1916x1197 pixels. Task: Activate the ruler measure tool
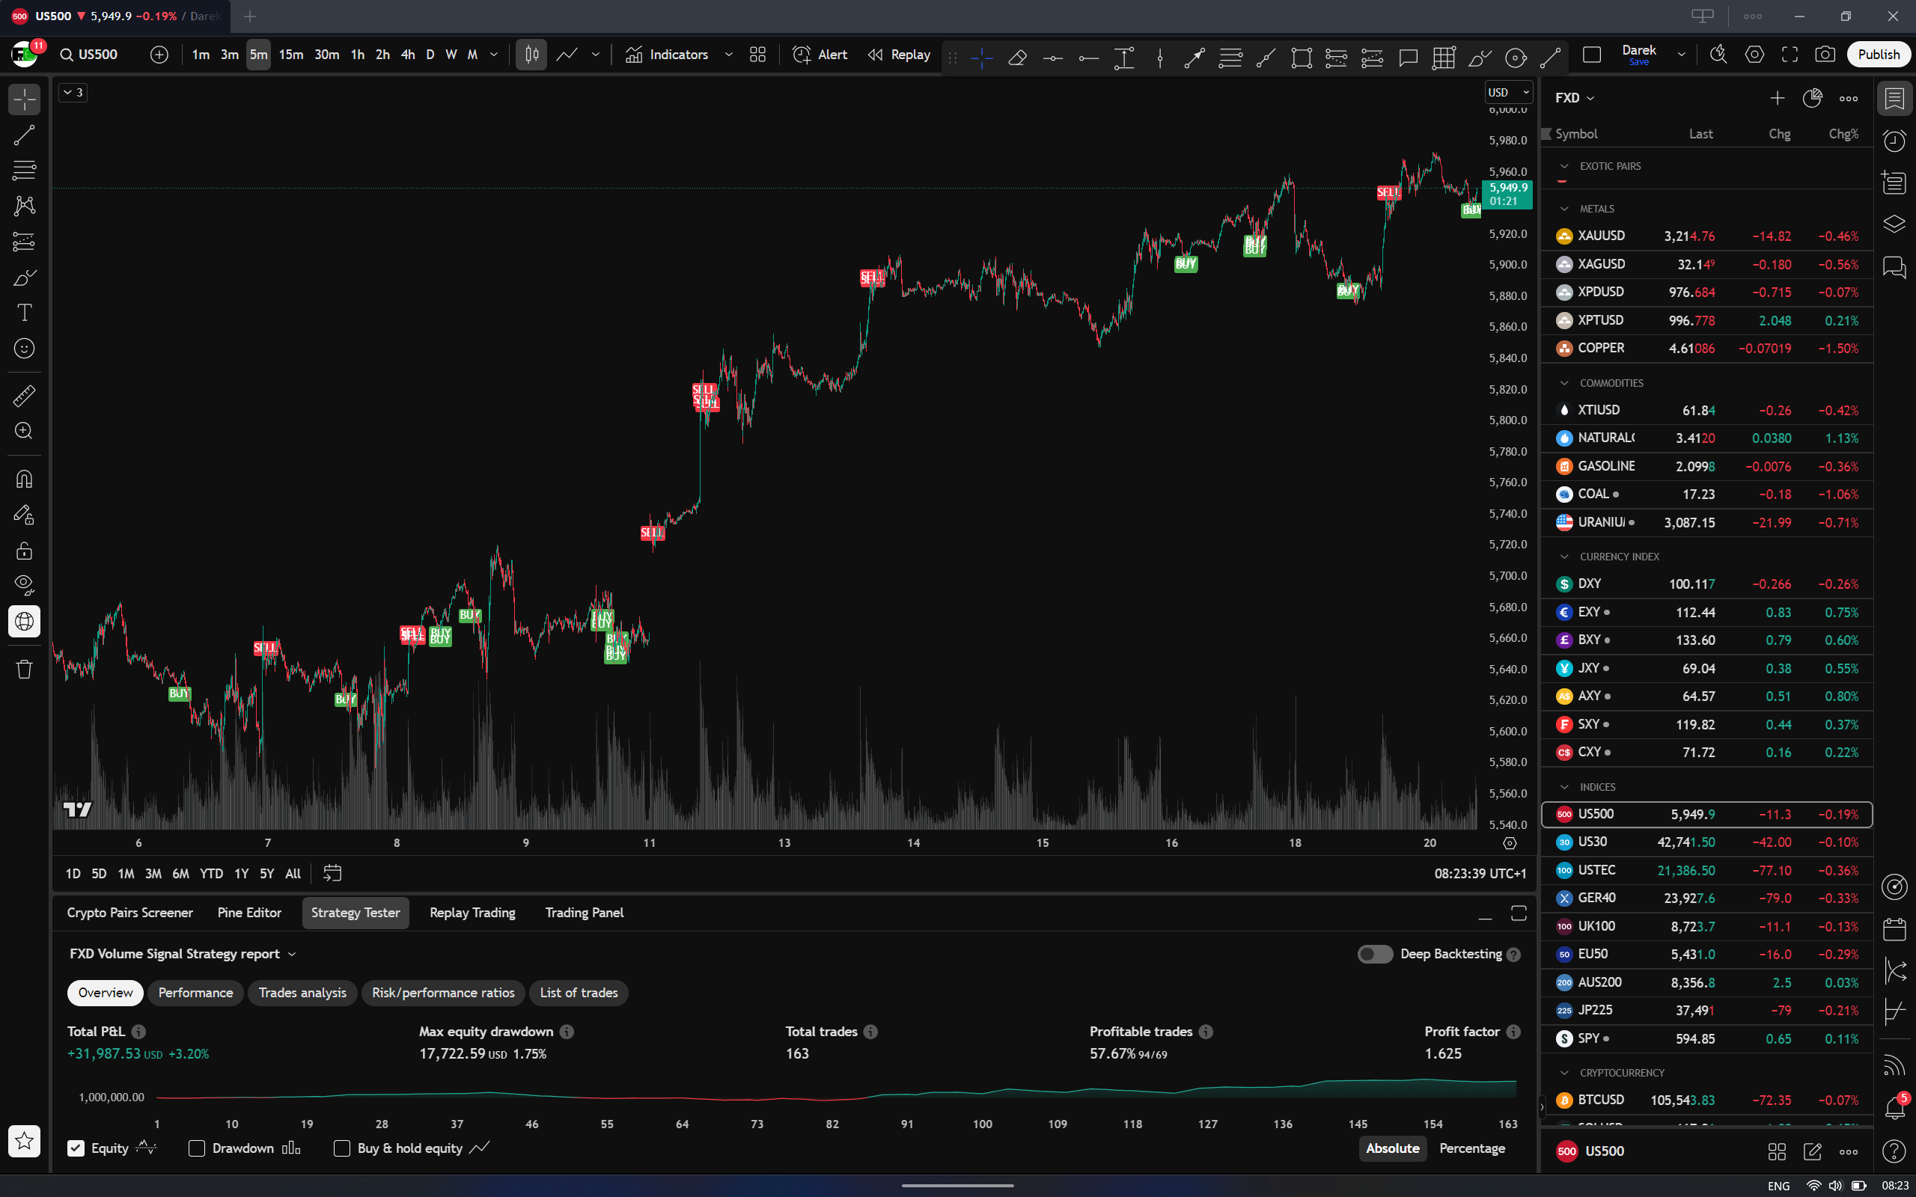(x=25, y=395)
